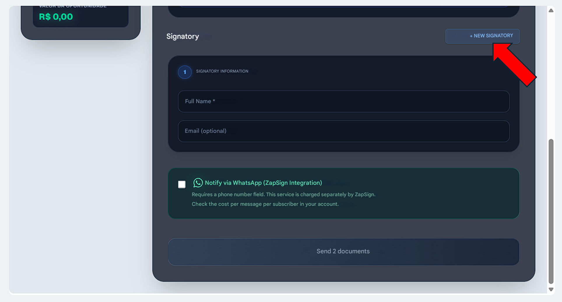
Task: Enable the Notify via WhatsApp checkbox
Action: [182, 184]
